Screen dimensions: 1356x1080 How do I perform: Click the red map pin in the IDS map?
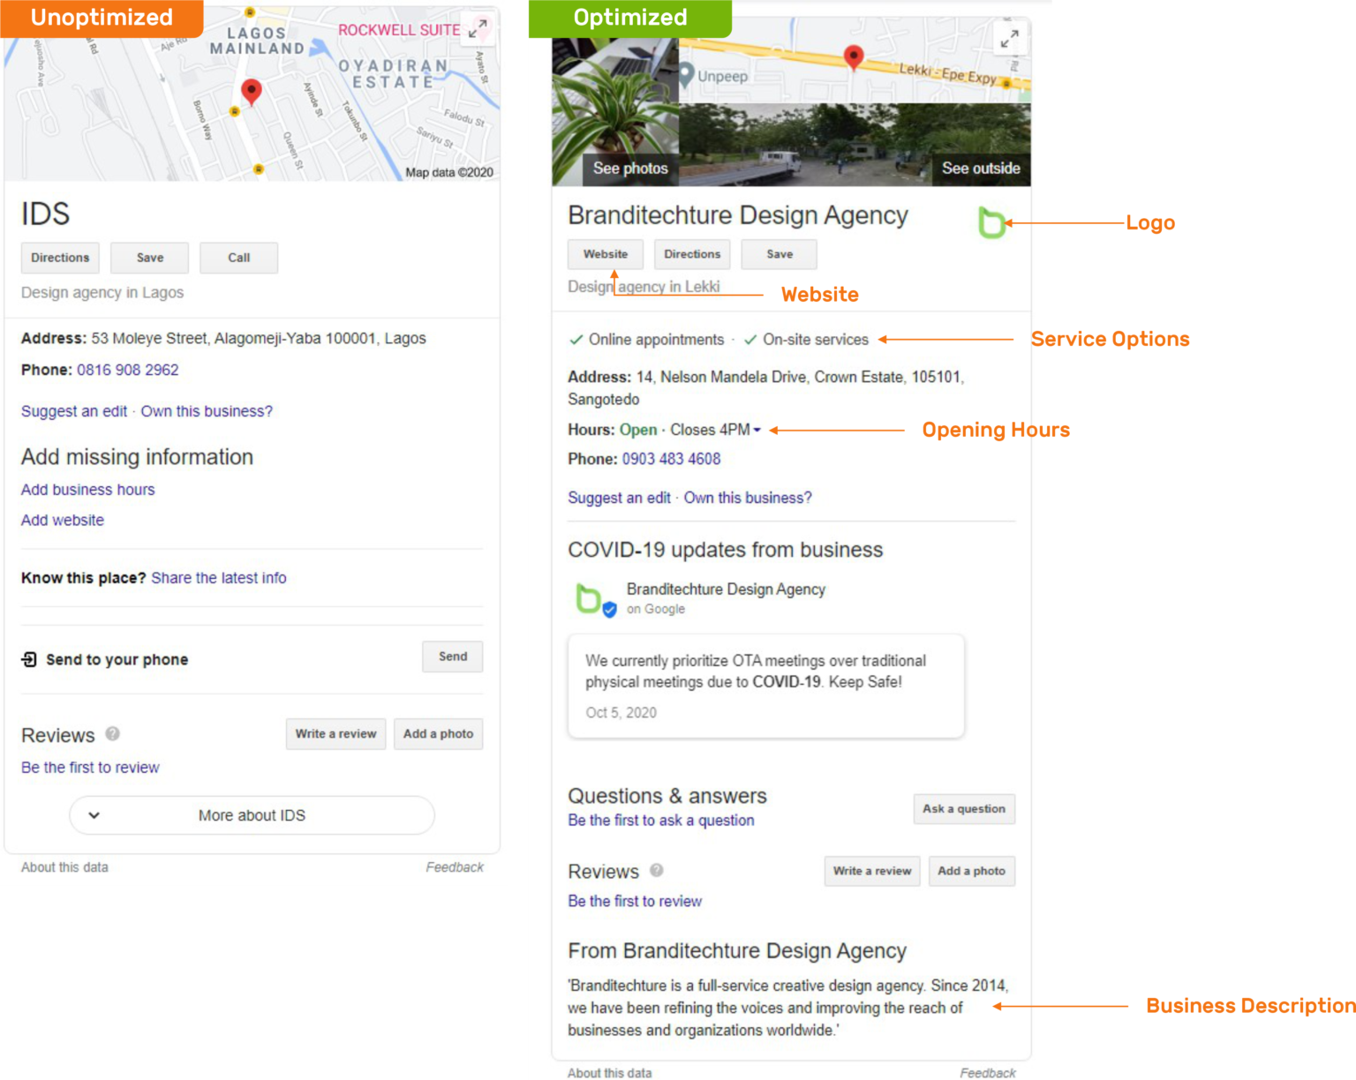coord(252,92)
